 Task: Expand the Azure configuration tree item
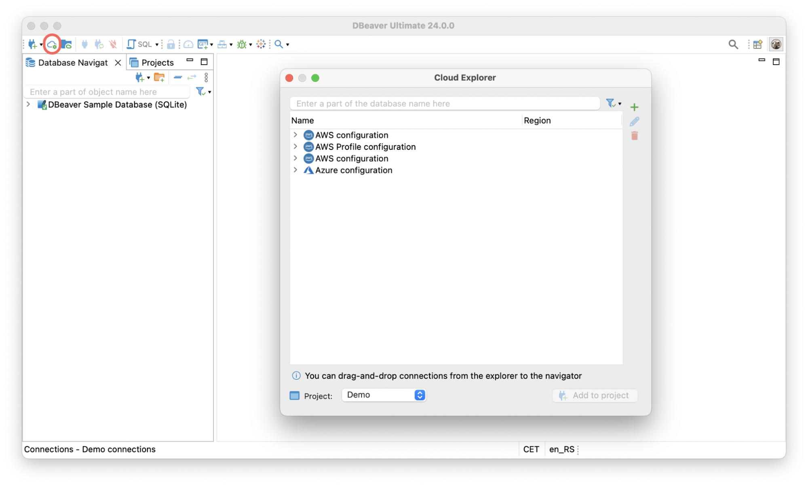(295, 170)
